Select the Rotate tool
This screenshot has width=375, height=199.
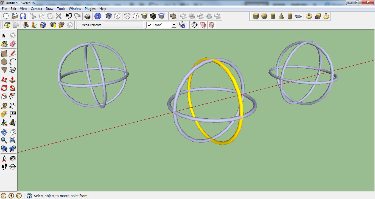point(4,88)
